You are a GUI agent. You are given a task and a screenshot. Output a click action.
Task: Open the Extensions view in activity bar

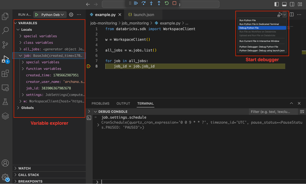click(5, 73)
